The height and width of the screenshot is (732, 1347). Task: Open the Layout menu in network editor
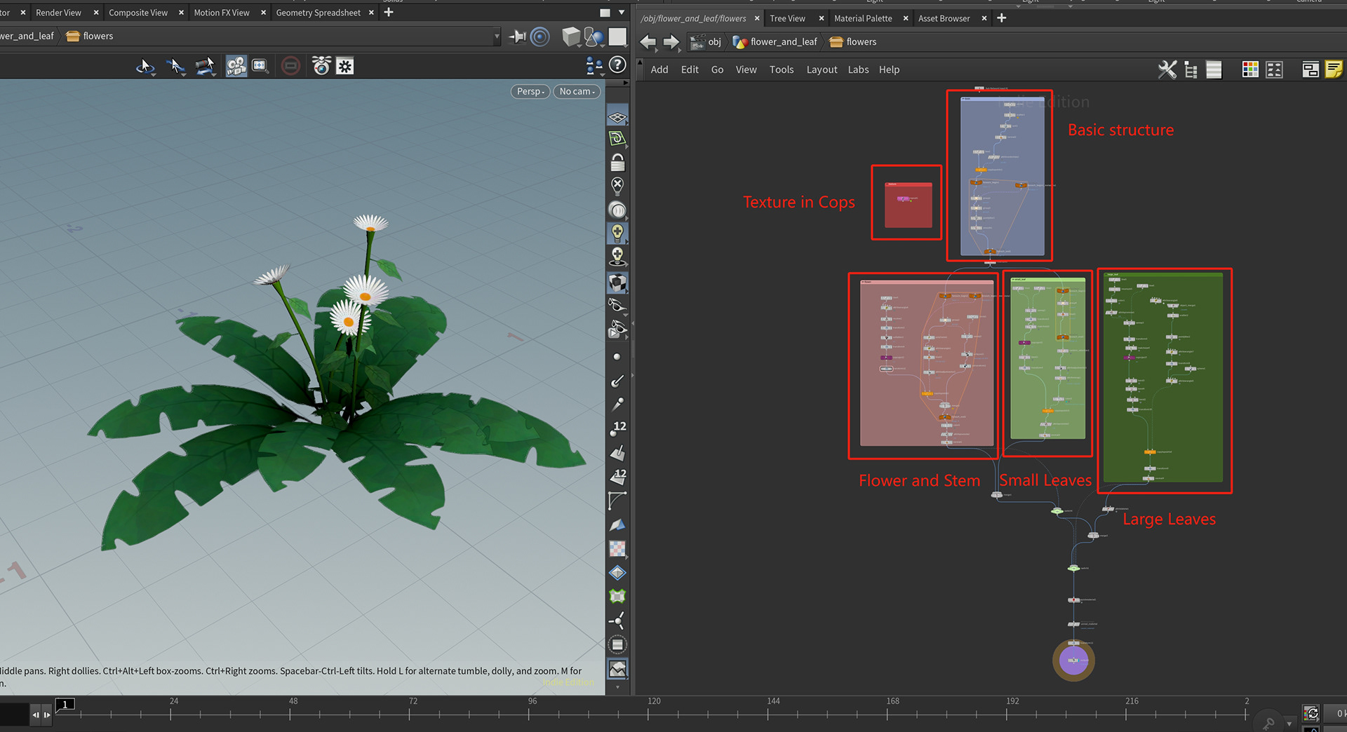tap(822, 69)
